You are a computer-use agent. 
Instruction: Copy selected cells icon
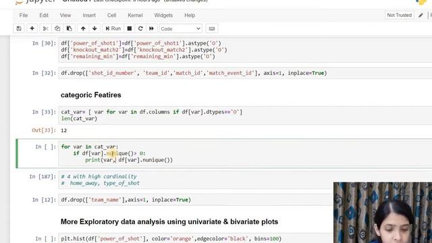57,28
